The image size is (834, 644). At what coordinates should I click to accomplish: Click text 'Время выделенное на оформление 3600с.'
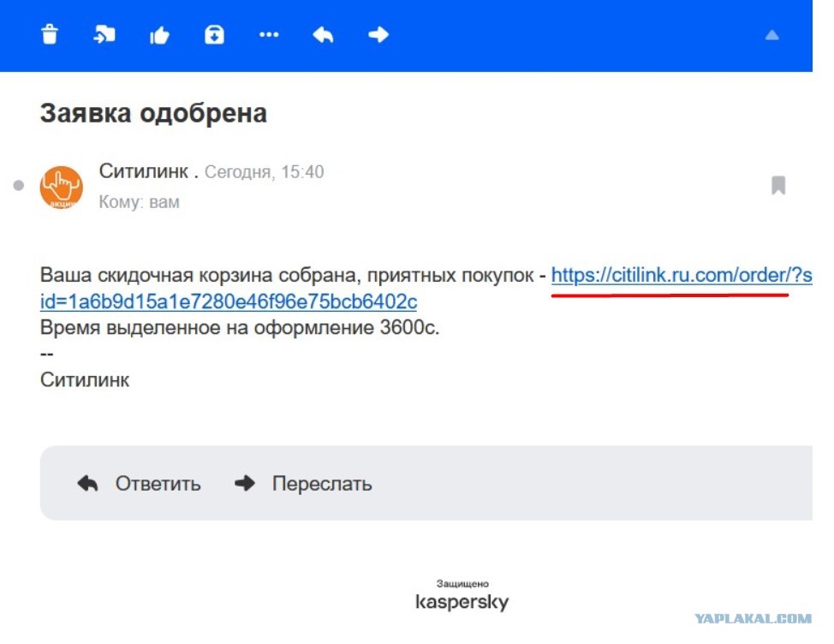[x=240, y=328]
